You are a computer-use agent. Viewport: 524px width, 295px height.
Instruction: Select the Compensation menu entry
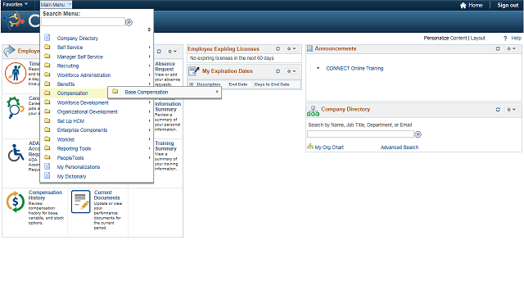73,93
